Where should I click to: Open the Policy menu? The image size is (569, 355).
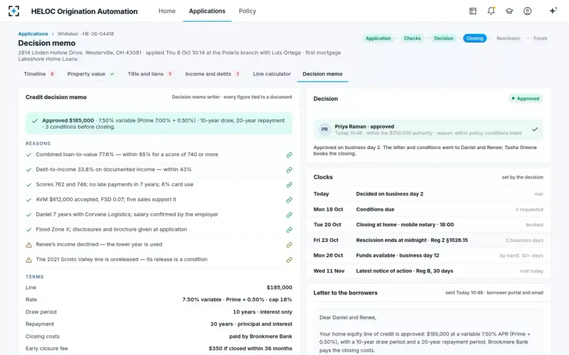[248, 11]
